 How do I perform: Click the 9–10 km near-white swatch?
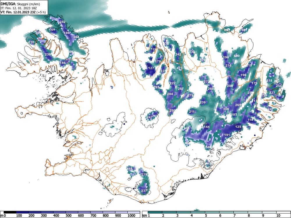269,212
